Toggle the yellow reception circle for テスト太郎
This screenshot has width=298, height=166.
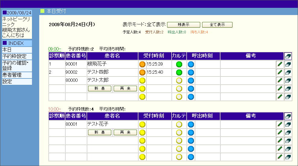(142, 81)
